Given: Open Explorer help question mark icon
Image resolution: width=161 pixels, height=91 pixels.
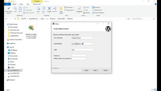Looking at the screenshot, I should point(156,4).
